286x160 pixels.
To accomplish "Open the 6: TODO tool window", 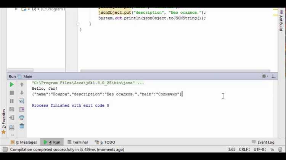I will point(105,143).
